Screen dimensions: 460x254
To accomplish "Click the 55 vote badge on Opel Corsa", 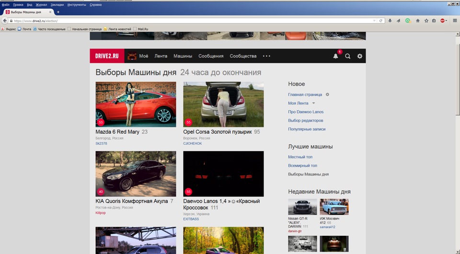I will [x=188, y=122].
